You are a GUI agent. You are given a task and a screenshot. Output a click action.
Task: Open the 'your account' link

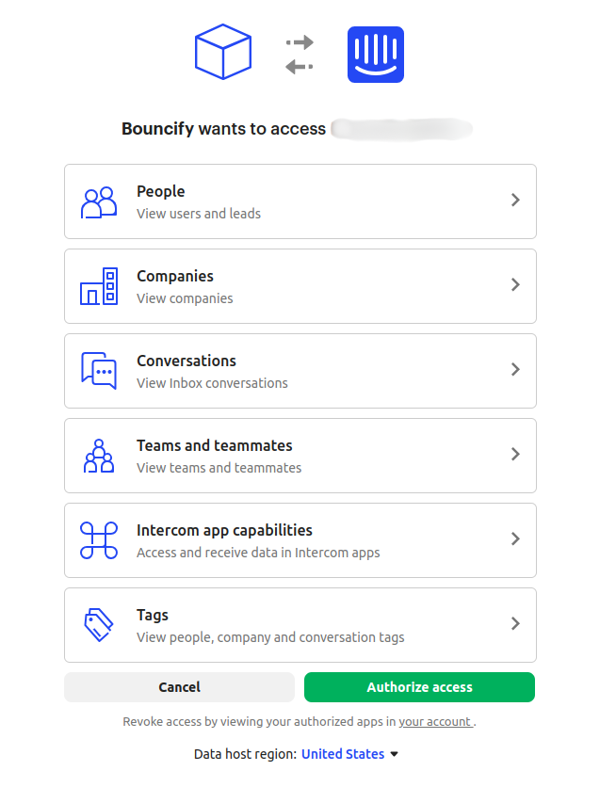435,722
